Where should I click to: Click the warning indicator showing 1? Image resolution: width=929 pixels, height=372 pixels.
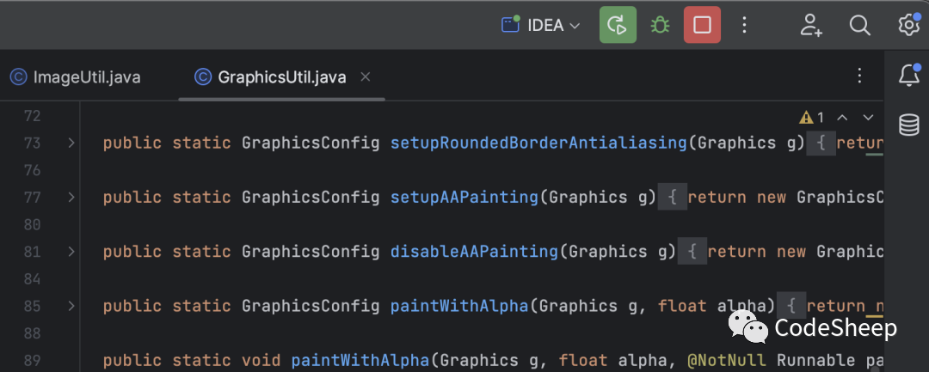coord(811,117)
